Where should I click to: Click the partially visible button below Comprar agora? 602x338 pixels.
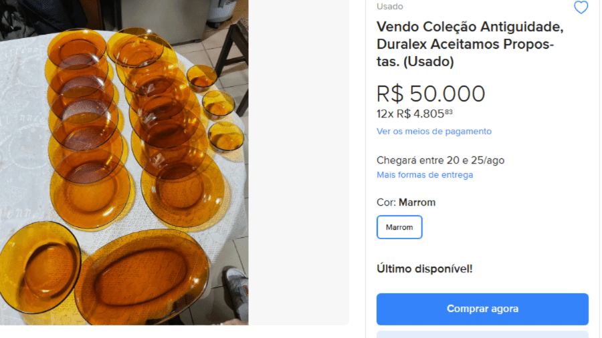[x=482, y=334]
